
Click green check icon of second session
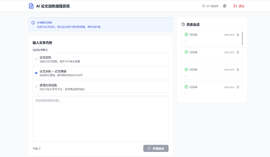(x=186, y=52)
